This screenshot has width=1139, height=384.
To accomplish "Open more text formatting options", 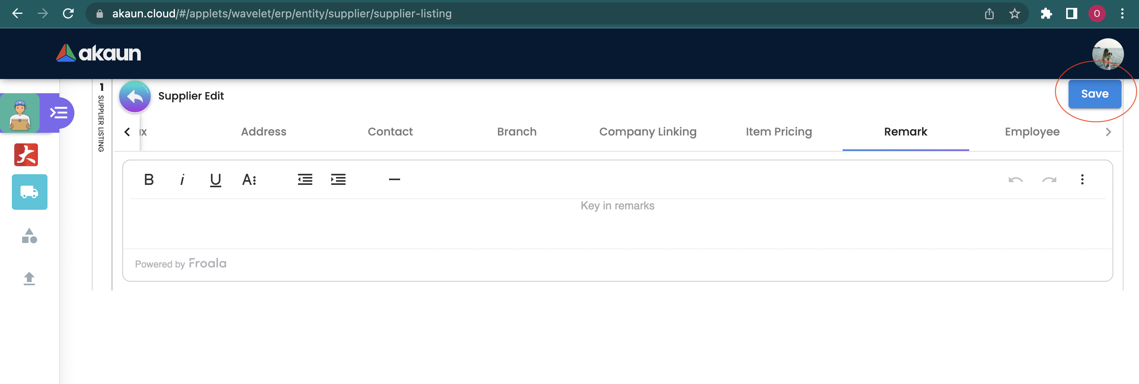I will [x=249, y=180].
